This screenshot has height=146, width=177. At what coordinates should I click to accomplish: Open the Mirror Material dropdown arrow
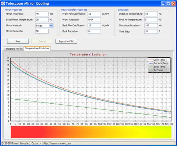51,26
